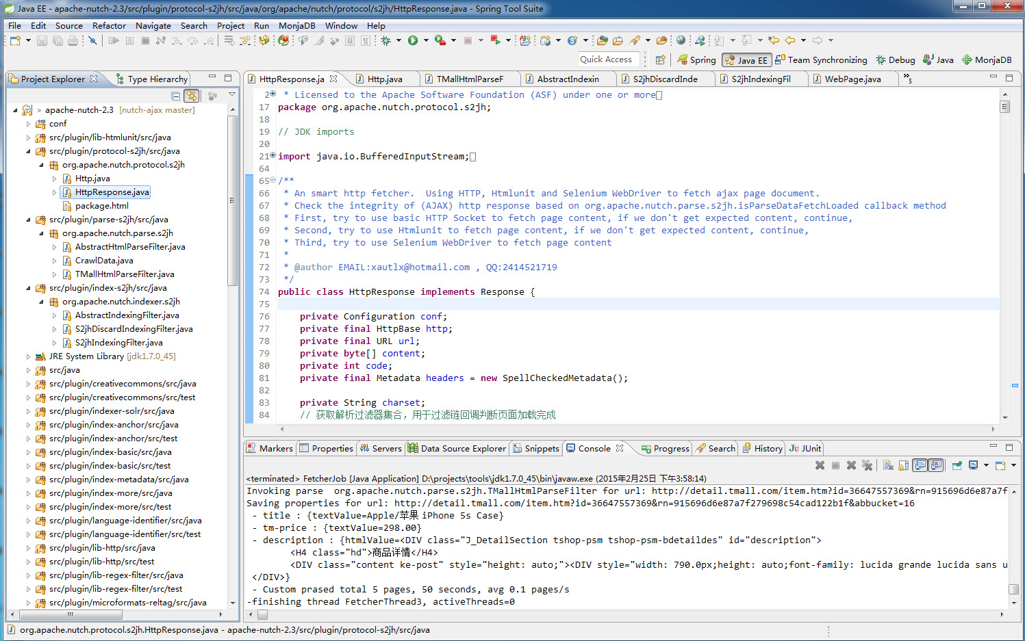Click the Remove Launch X icon in Console
The image size is (1025, 641).
(851, 465)
